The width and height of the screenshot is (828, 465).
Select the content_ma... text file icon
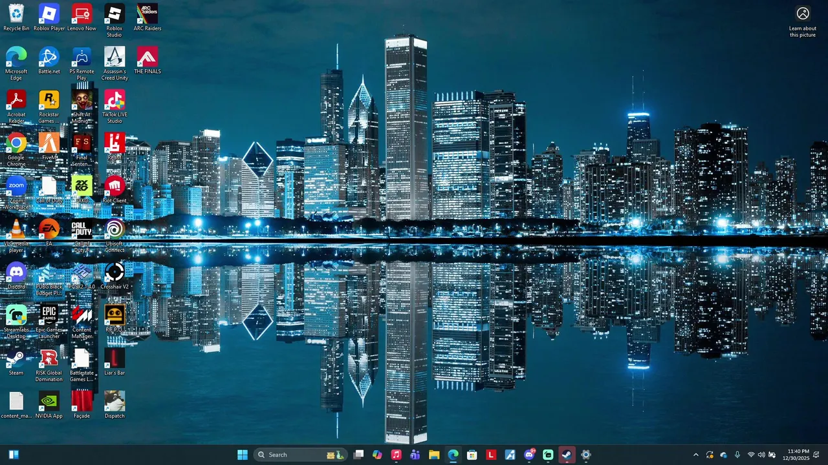[x=16, y=406]
